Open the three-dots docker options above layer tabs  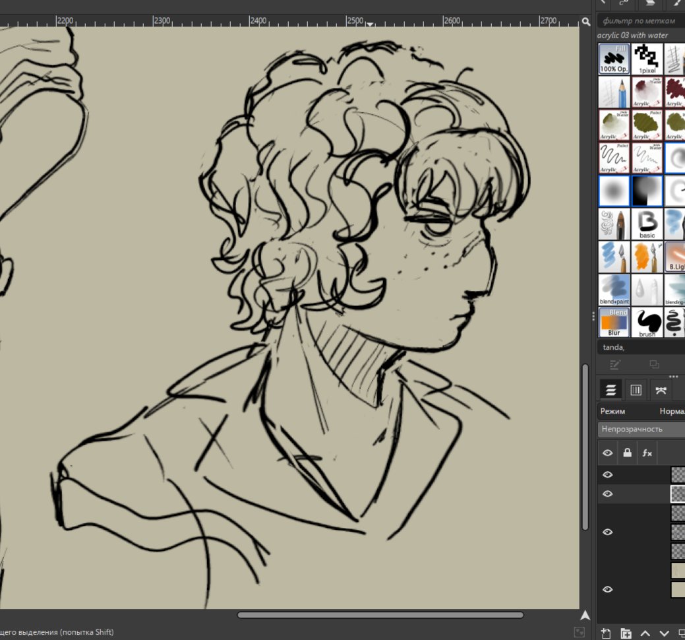[x=673, y=376]
